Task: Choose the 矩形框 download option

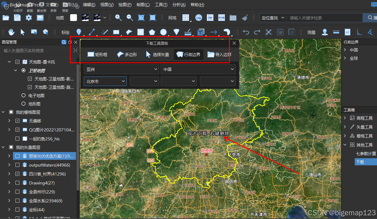Action: (x=97, y=55)
